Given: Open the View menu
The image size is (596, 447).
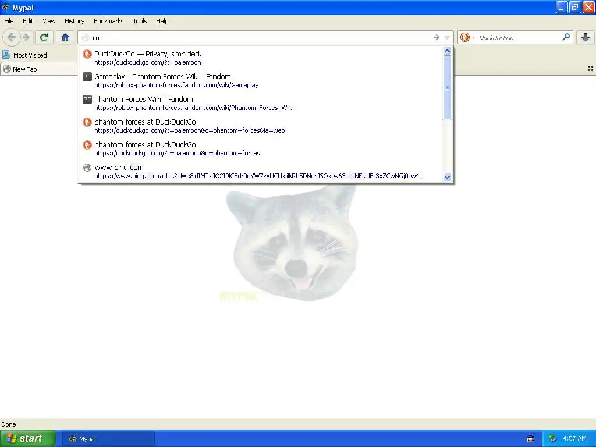Looking at the screenshot, I should pyautogui.click(x=49, y=21).
